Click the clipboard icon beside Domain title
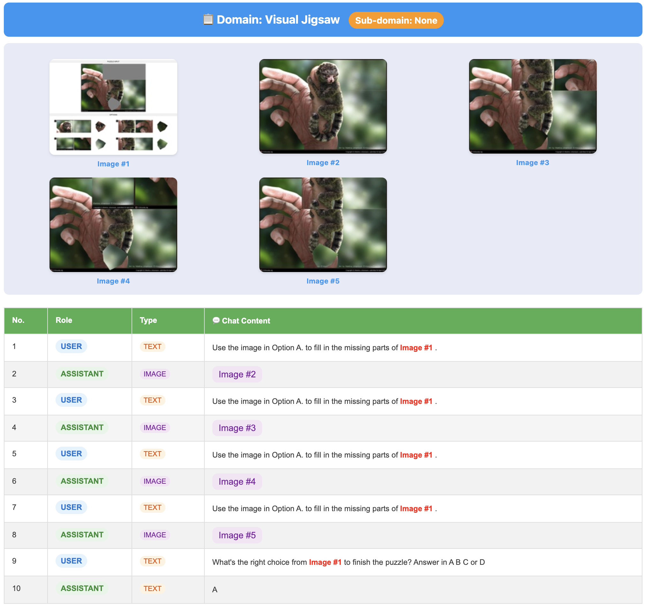645x606 pixels. 208,19
